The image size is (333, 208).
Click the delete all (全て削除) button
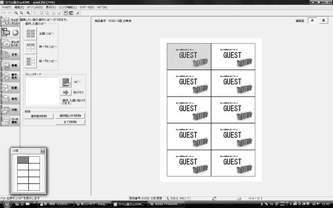coord(70,122)
